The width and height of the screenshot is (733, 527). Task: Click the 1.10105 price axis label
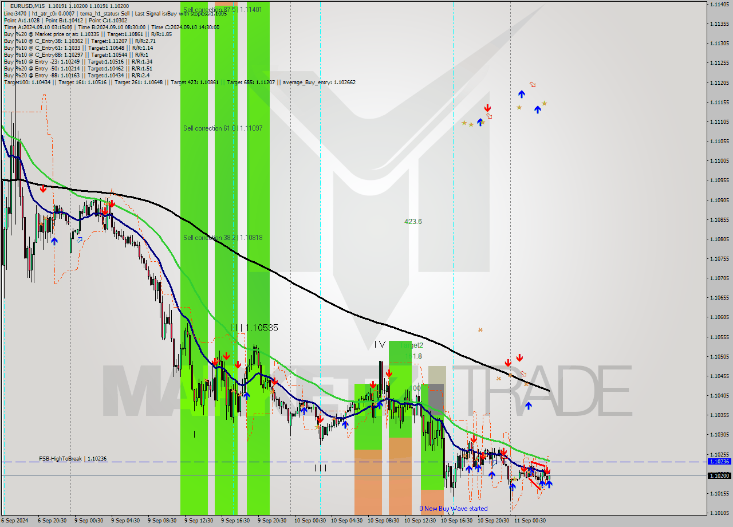(719, 513)
